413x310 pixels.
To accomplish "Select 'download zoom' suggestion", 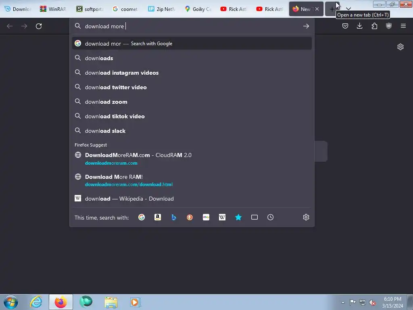I will tap(192, 101).
